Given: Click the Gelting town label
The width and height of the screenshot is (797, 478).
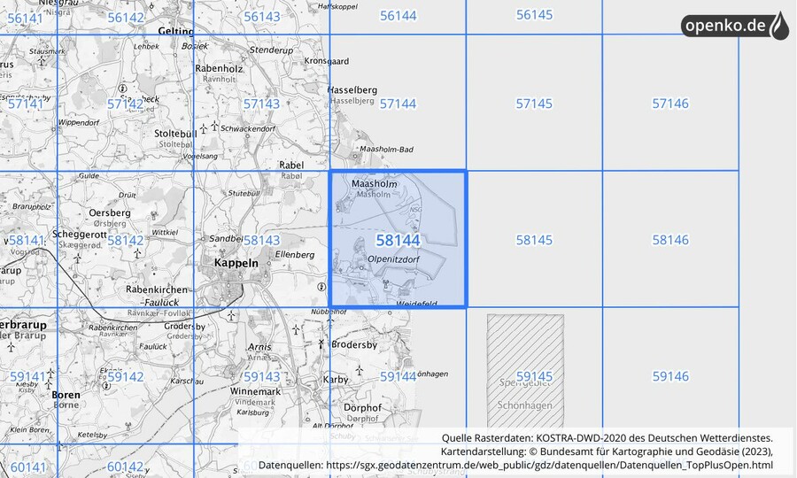Looking at the screenshot, I should click(x=176, y=32).
